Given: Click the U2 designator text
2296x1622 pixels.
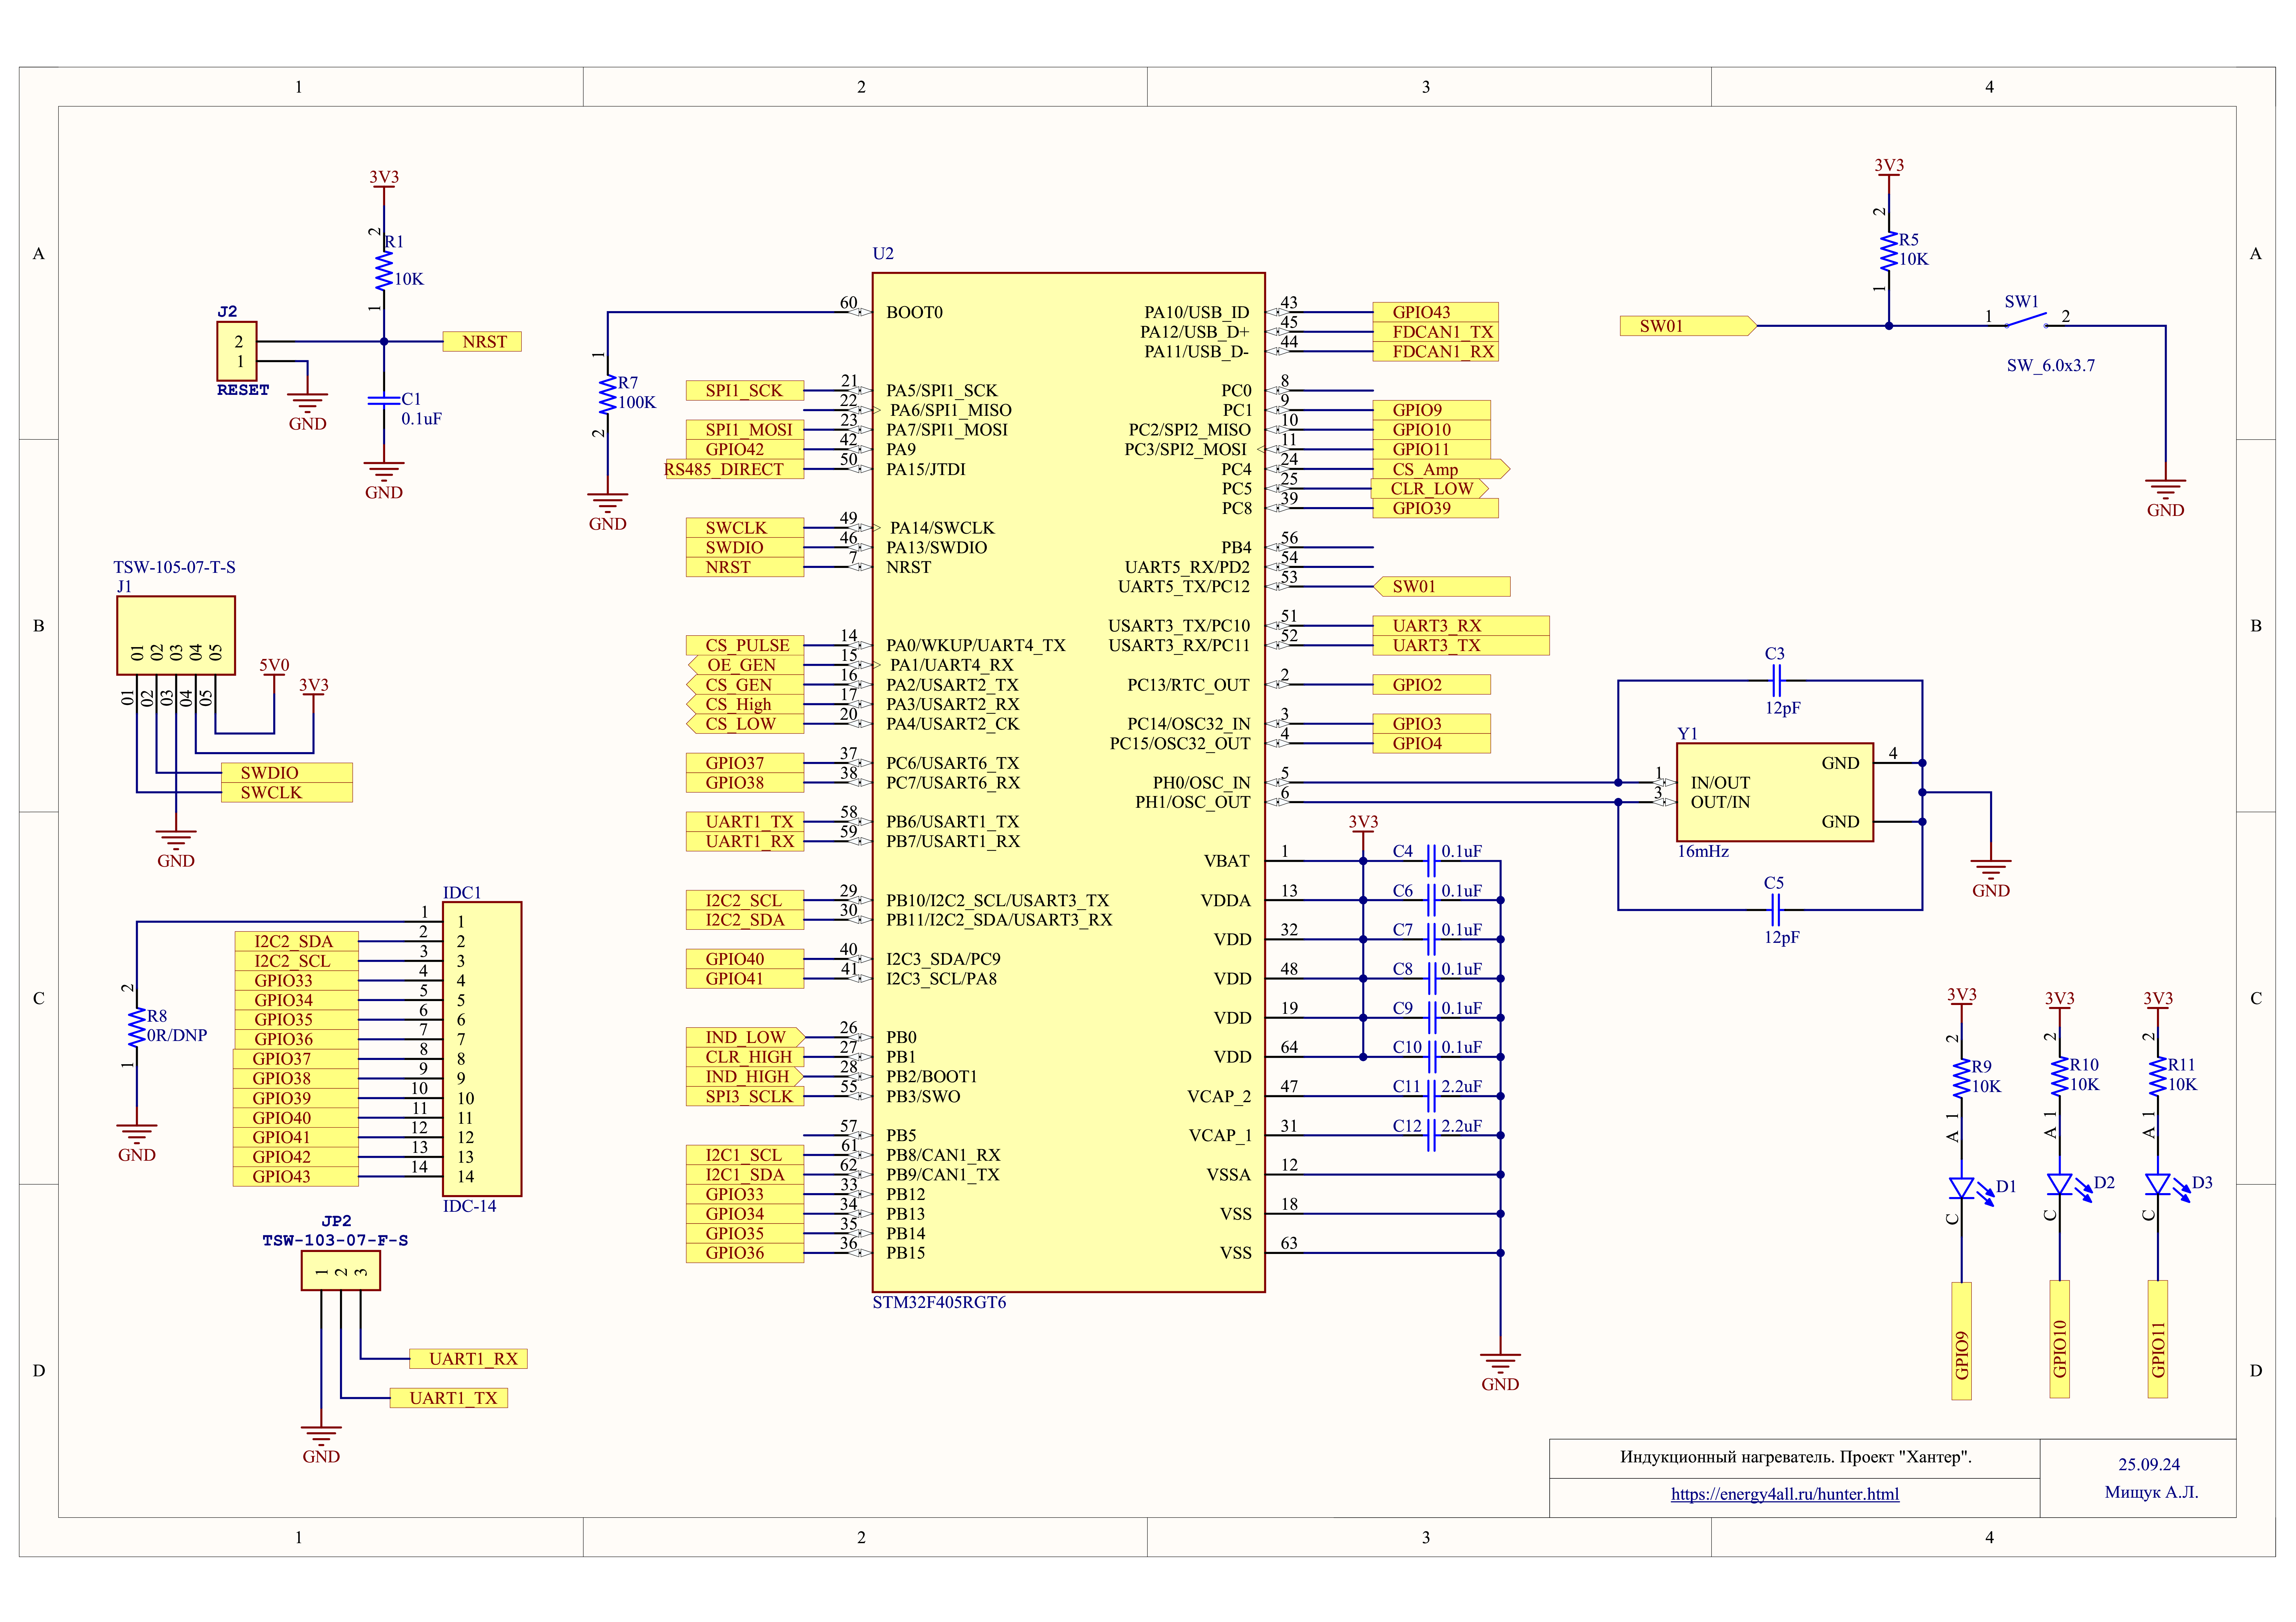Looking at the screenshot, I should [883, 254].
